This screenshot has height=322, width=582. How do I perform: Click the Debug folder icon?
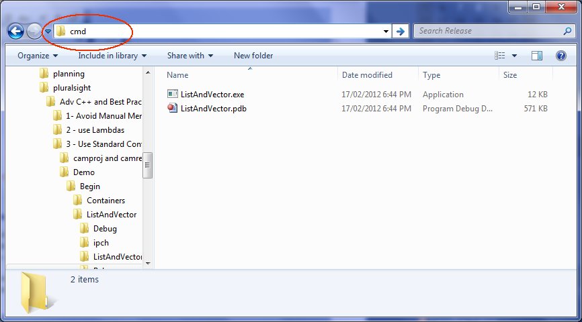pos(84,228)
